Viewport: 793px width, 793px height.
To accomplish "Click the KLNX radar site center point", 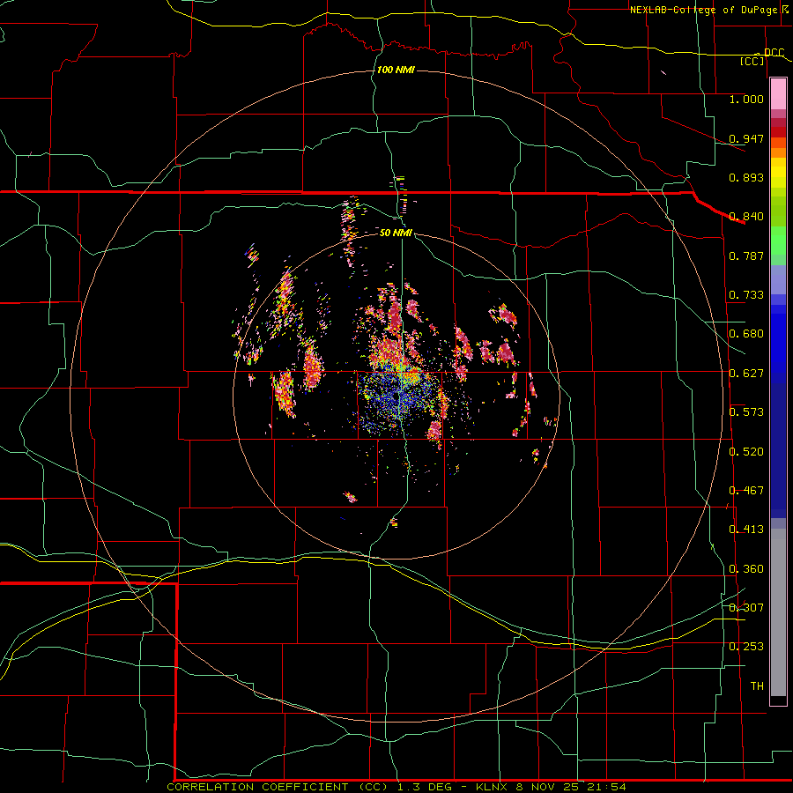I will (x=396, y=397).
